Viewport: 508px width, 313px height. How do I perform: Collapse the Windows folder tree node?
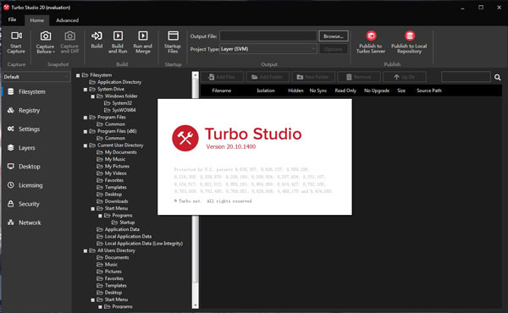tap(92, 96)
